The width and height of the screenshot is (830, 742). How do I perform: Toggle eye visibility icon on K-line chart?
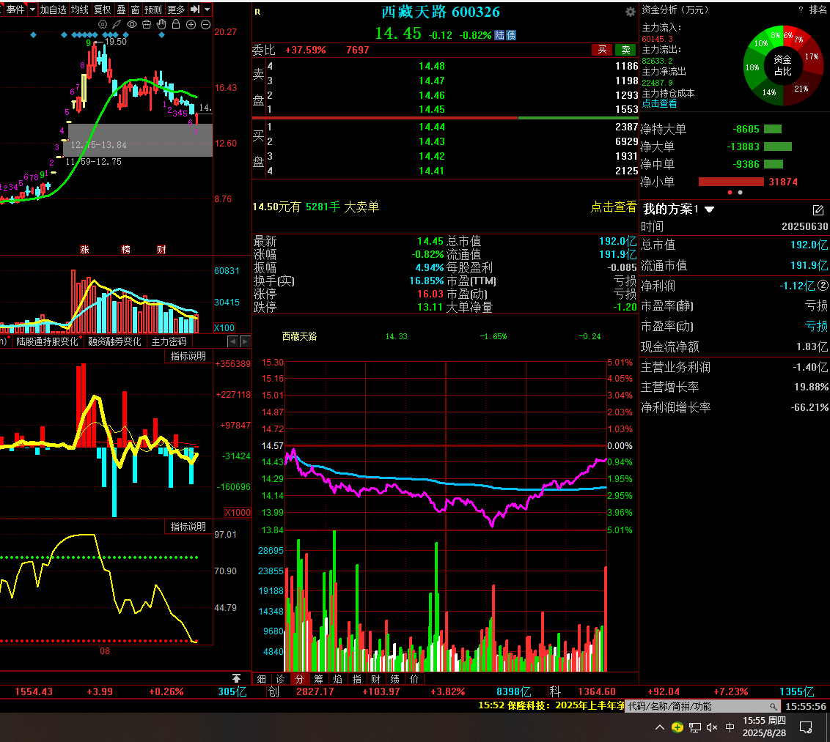(132, 24)
